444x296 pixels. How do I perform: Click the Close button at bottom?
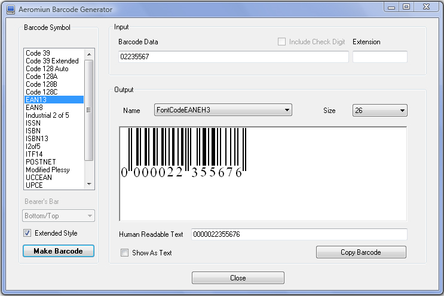[238, 278]
